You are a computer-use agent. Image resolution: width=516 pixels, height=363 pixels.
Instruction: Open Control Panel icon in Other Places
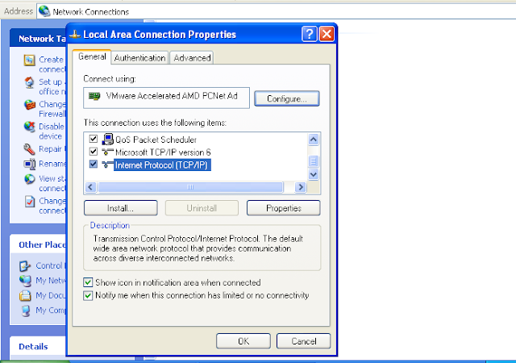coord(25,266)
